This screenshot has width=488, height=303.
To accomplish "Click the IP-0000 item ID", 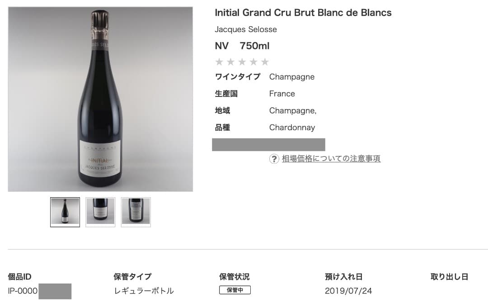I will click(x=23, y=291).
